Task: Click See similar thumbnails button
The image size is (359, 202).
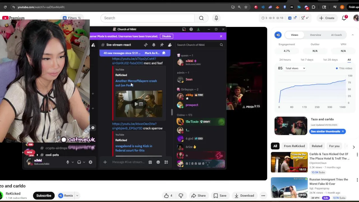Action: click(x=327, y=131)
